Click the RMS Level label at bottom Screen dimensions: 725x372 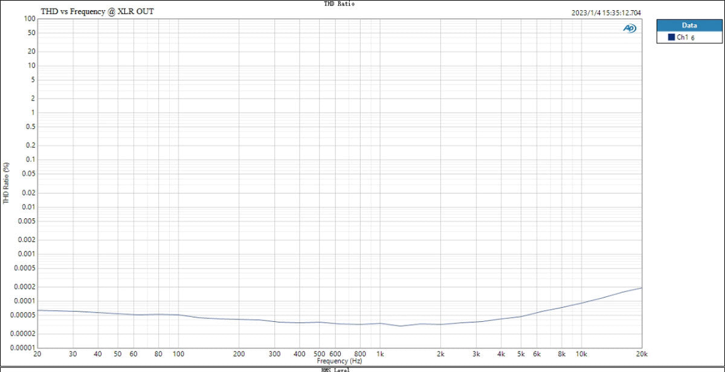(x=336, y=369)
